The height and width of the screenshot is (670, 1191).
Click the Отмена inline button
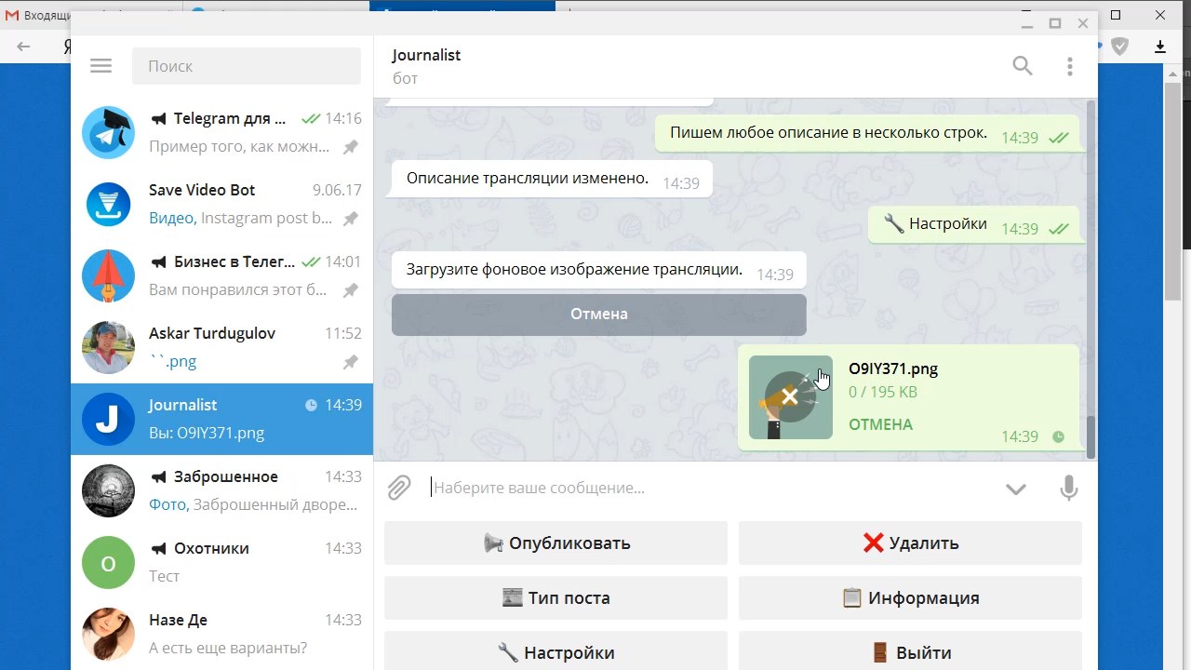pyautogui.click(x=598, y=315)
